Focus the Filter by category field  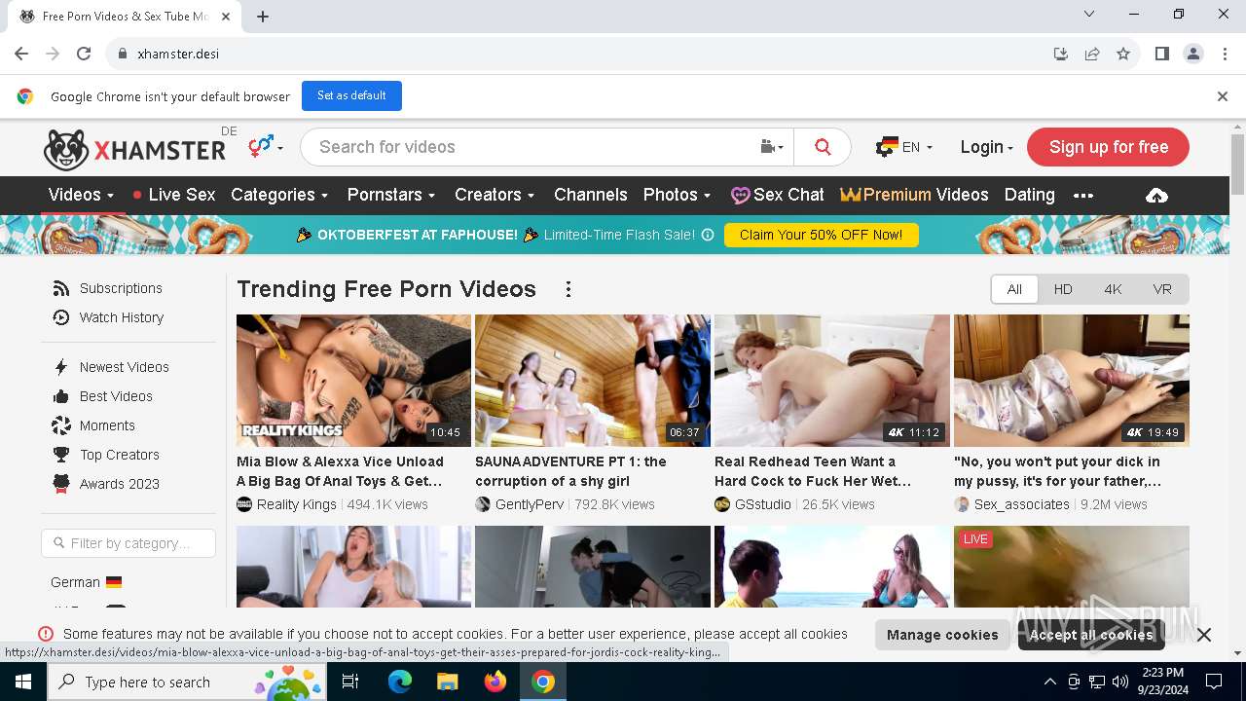pos(128,543)
